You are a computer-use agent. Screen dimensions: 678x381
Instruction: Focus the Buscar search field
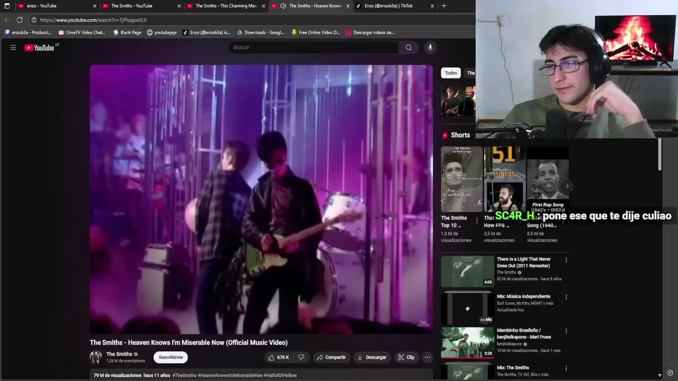pyautogui.click(x=314, y=48)
